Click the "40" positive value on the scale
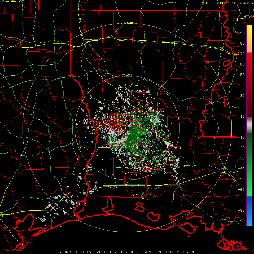Screen dimensions: 254x254 point(242,85)
